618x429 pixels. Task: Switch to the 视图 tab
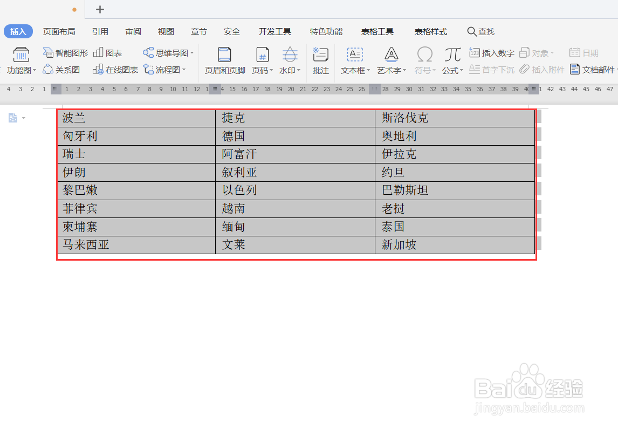coord(166,31)
